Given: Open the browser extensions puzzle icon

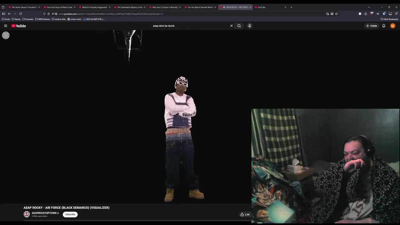Looking at the screenshot, I should click(366, 14).
